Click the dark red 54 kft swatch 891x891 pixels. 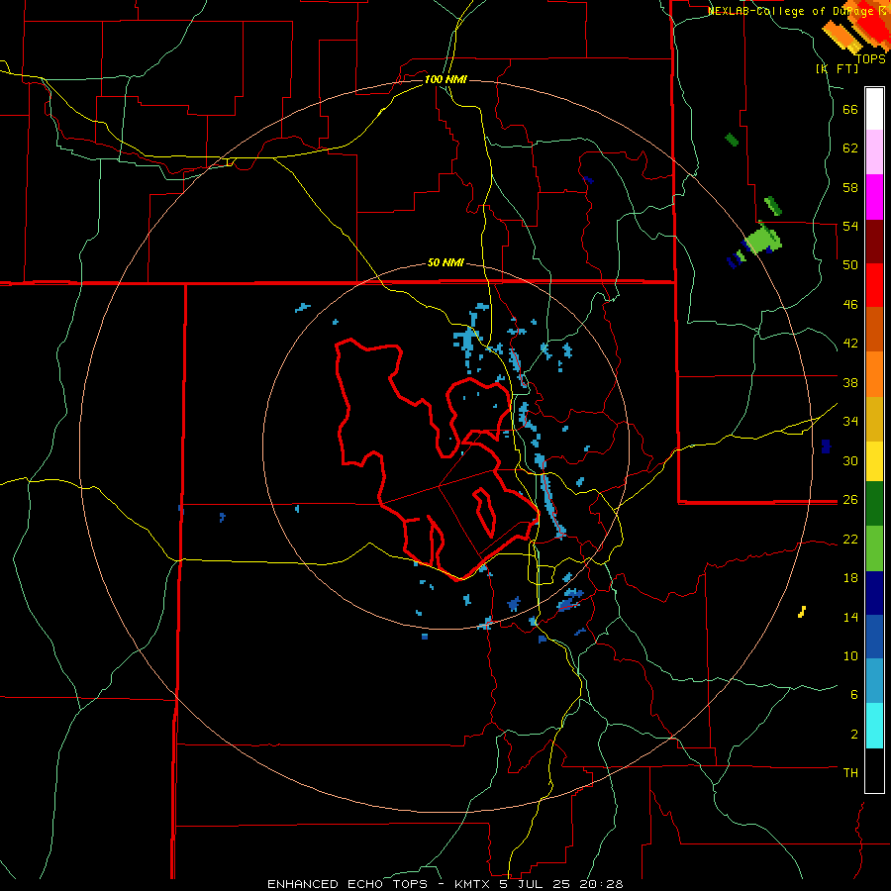click(x=874, y=242)
